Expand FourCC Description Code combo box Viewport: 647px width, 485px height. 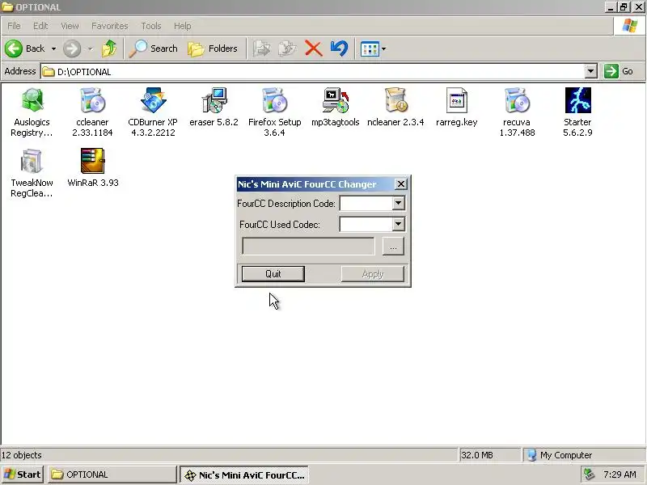(398, 203)
